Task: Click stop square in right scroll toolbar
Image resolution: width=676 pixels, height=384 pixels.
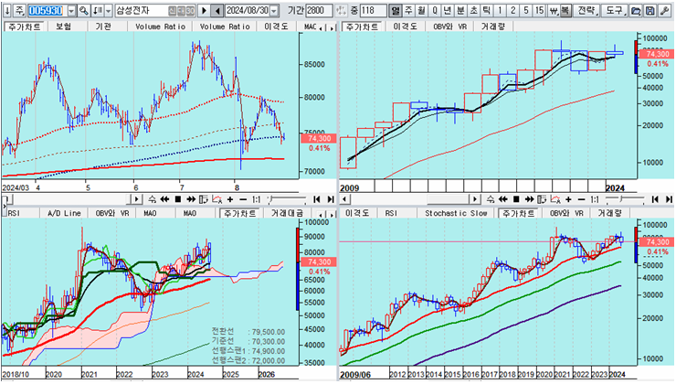Action: tap(516, 199)
